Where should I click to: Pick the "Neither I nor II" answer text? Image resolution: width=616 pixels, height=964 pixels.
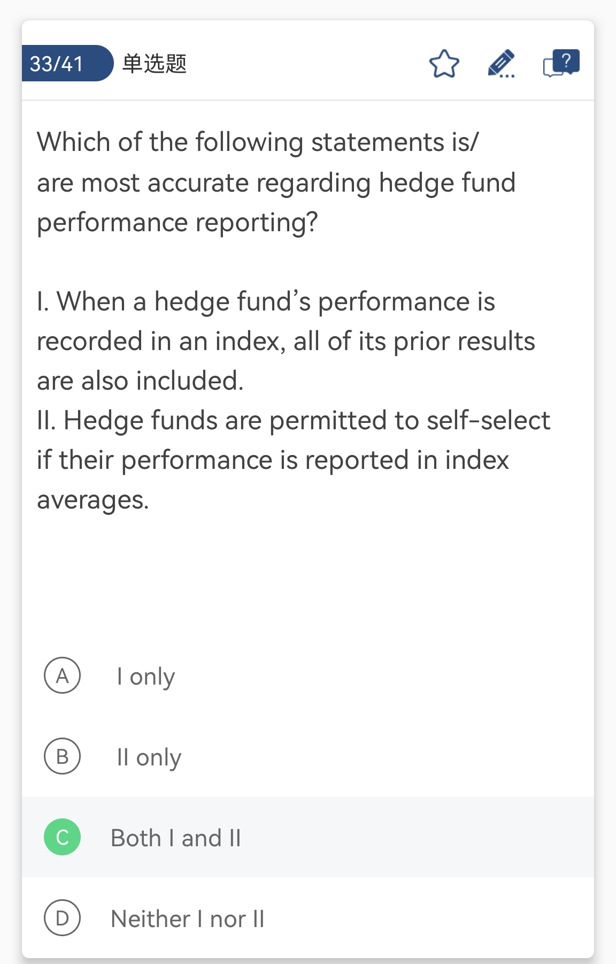tap(188, 919)
